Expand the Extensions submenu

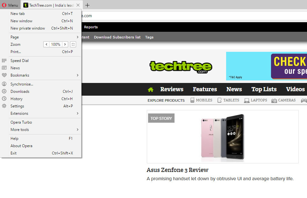tap(77, 113)
